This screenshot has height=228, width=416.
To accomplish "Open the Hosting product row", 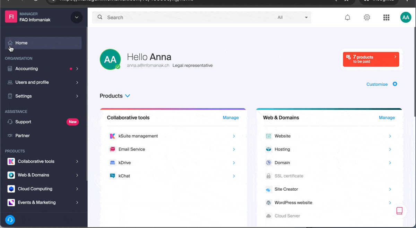I will [x=329, y=149].
